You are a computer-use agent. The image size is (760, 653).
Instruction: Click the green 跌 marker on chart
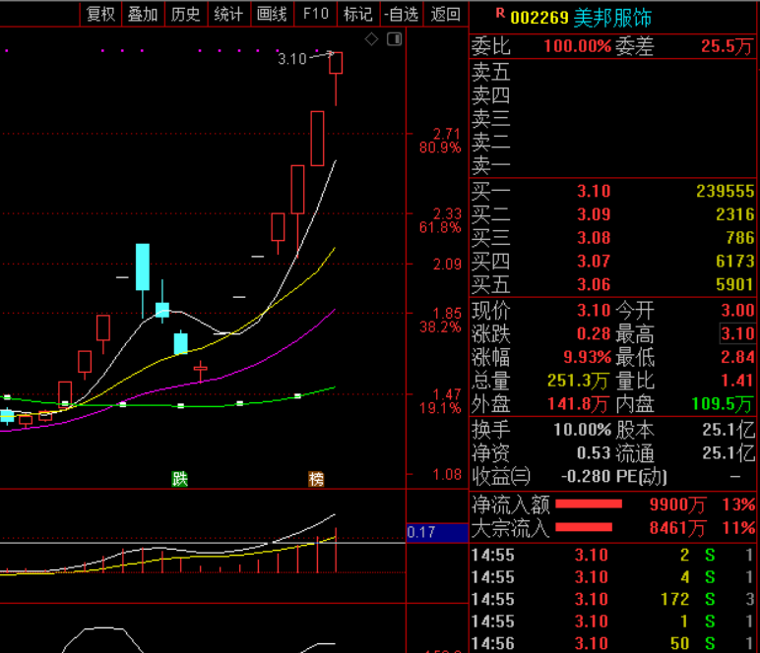[180, 479]
